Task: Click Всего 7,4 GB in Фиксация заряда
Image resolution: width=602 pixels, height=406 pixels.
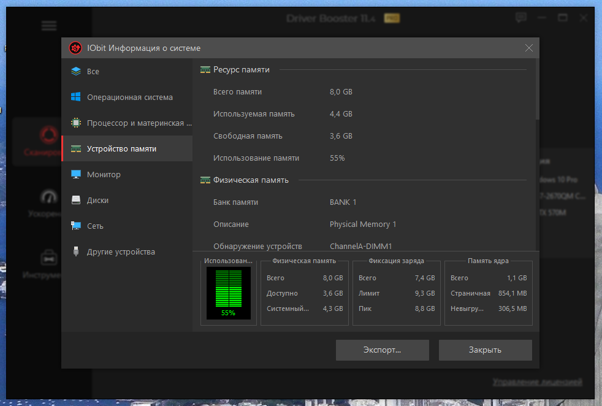Action: [x=397, y=278]
